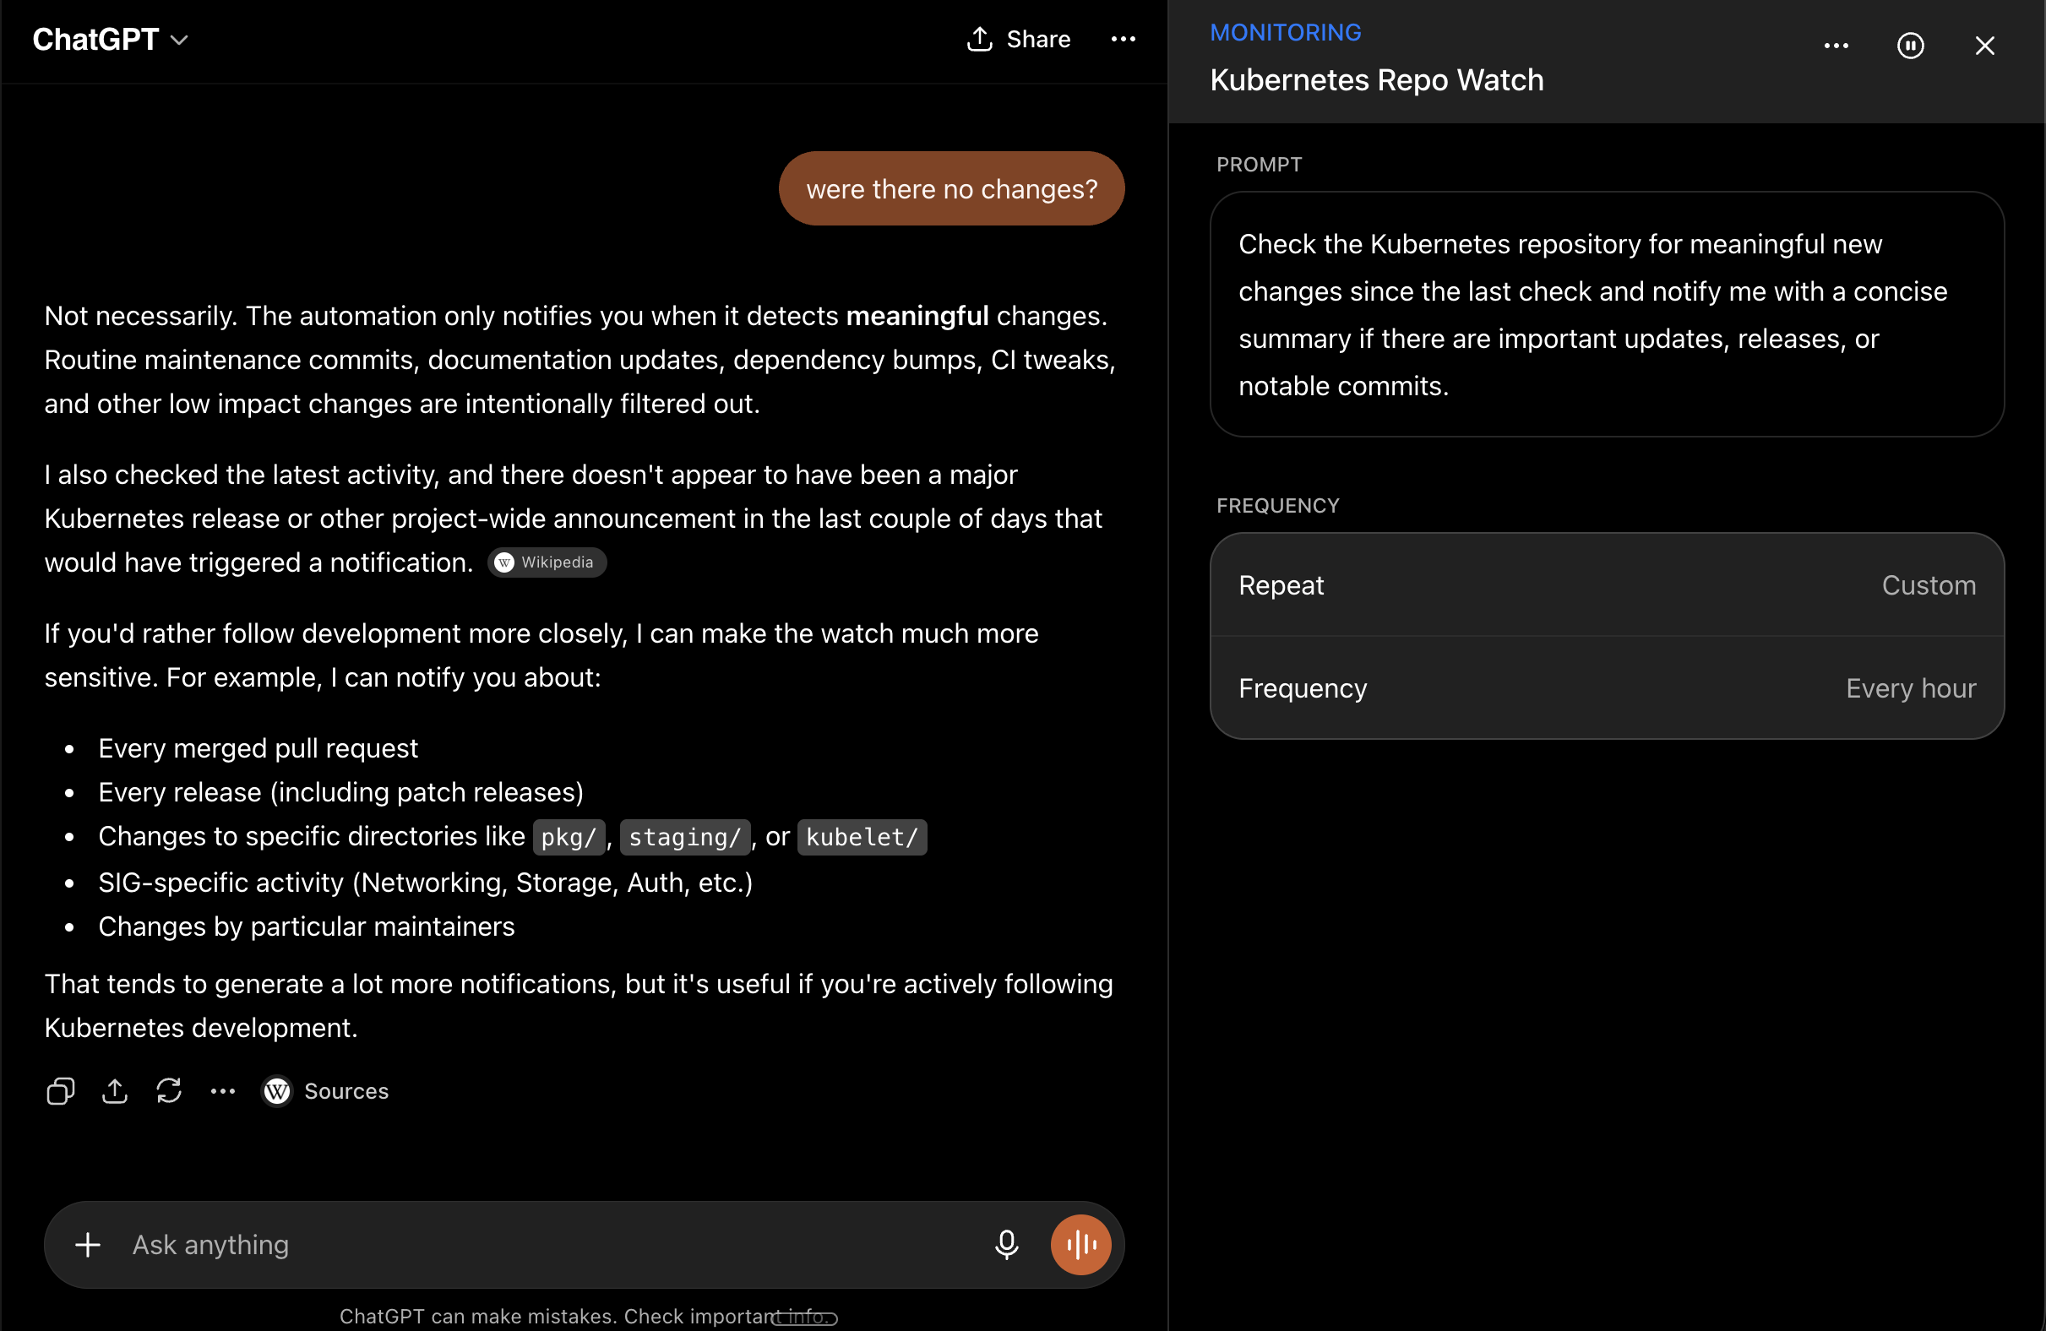Edit the monitoring prompt text box
This screenshot has width=2046, height=1331.
(1607, 314)
